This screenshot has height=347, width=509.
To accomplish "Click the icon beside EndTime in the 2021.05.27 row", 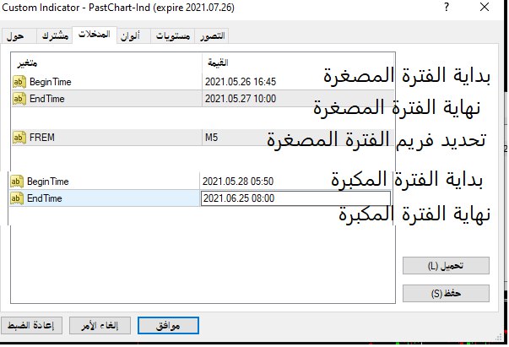I will (20, 99).
